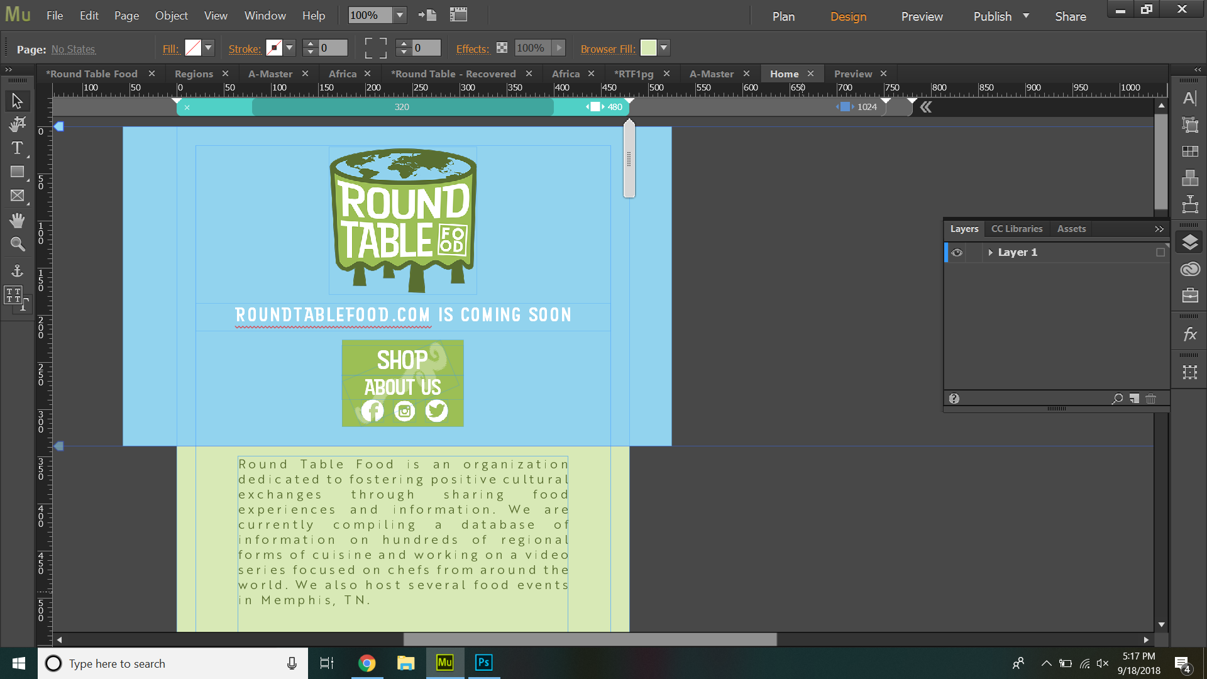Screen dimensions: 1207x679
Task: Click the corner radius brackets icon
Action: pos(375,48)
